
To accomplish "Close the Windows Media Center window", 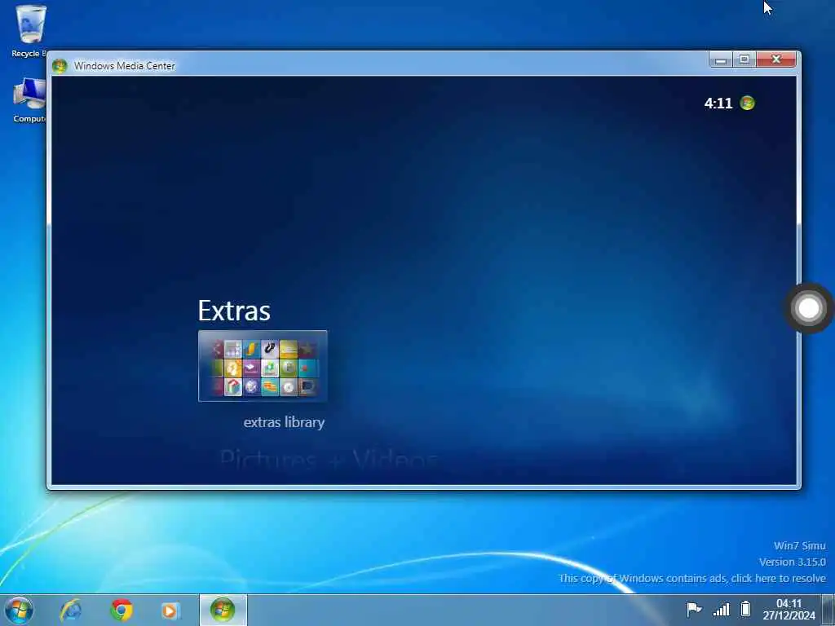I will pos(776,60).
